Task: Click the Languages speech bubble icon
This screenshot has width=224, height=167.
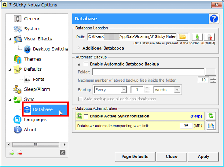Action: tap(17, 119)
